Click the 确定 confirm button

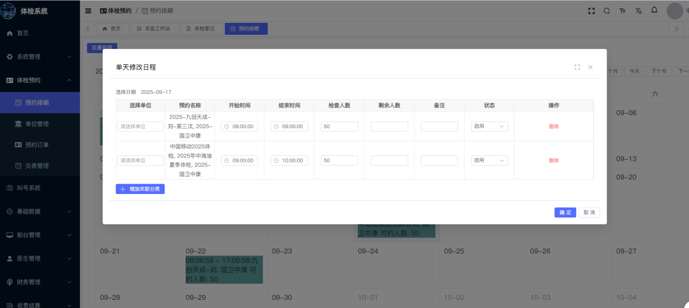pyautogui.click(x=565, y=212)
